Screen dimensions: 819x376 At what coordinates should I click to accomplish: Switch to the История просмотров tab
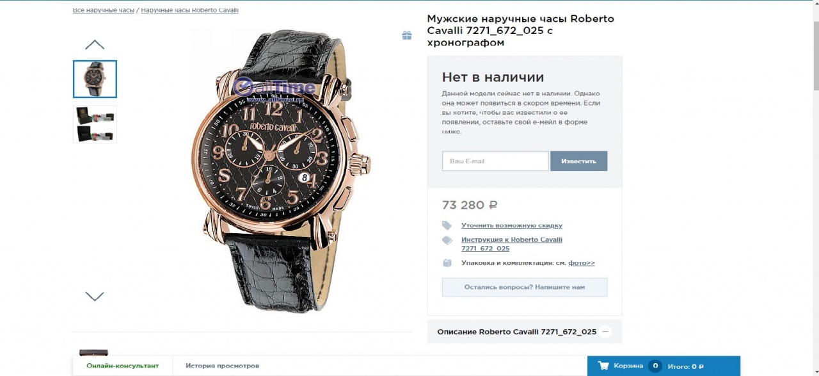[x=223, y=366]
